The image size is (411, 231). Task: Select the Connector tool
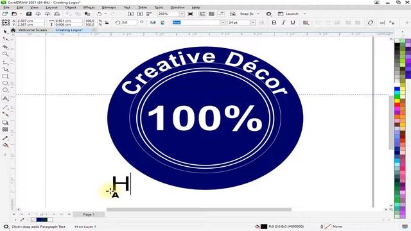(x=5, y=114)
